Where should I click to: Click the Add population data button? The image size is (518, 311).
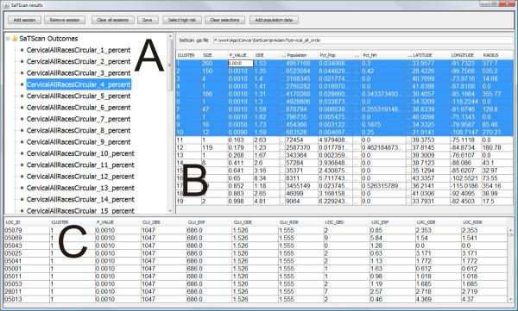point(274,20)
